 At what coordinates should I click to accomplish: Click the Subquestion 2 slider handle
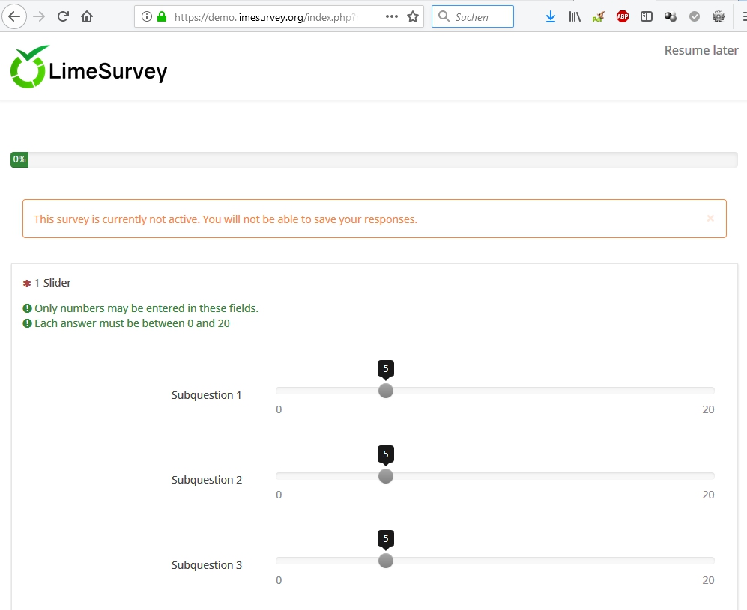point(386,476)
